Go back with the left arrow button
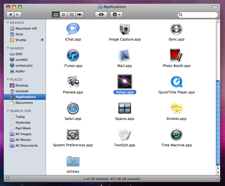Viewport: 225px width, 186px height. click(x=10, y=14)
